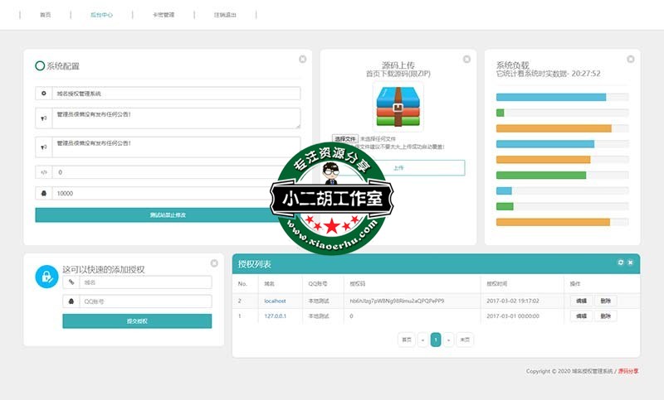
Task: Click the WinRAR archive icon
Action: point(398,106)
